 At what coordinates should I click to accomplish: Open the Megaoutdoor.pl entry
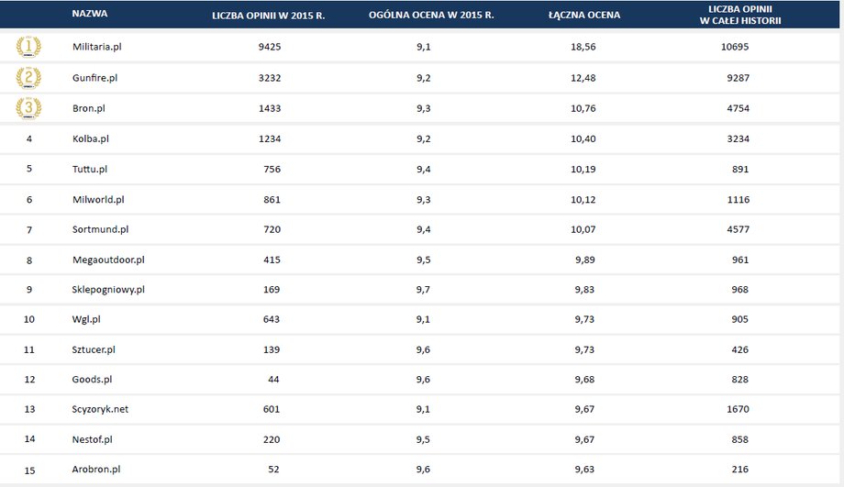(x=108, y=260)
